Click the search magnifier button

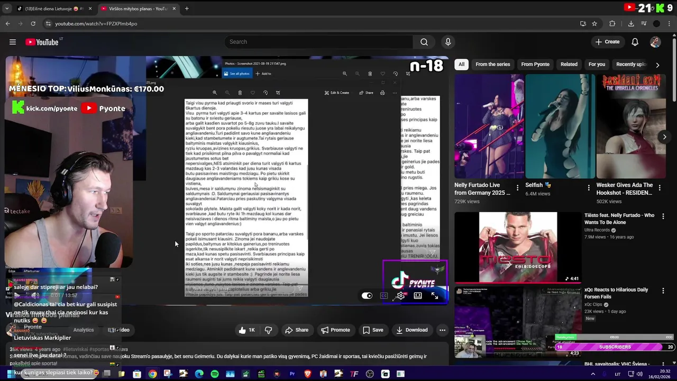[424, 42]
